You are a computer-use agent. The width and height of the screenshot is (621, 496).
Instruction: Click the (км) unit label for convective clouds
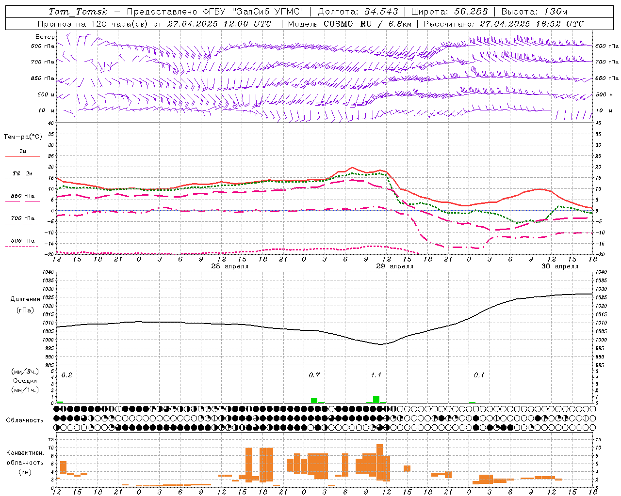click(x=25, y=472)
